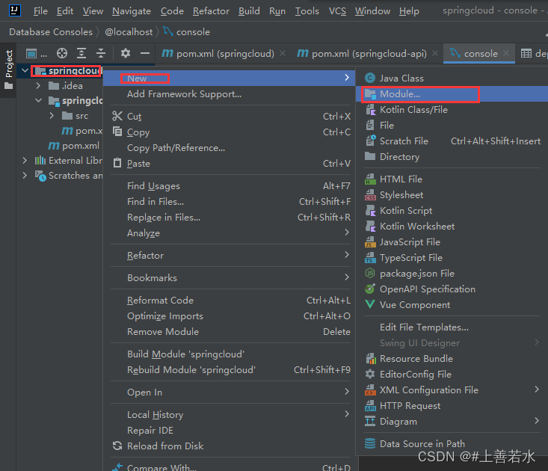Choose Cut with scissors icon
Image resolution: width=548 pixels, height=471 pixels.
230,117
